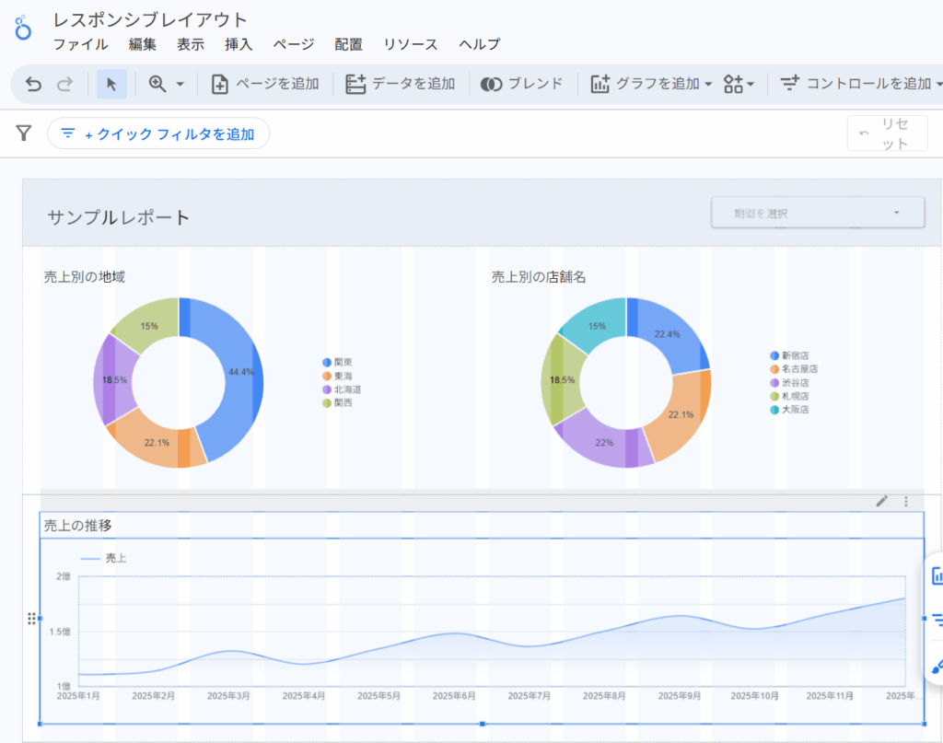Click the add-page document icon
Image resolution: width=943 pixels, height=743 pixels.
pos(219,84)
